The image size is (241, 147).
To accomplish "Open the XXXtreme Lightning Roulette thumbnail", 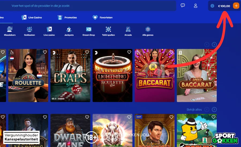I will 112,75.
